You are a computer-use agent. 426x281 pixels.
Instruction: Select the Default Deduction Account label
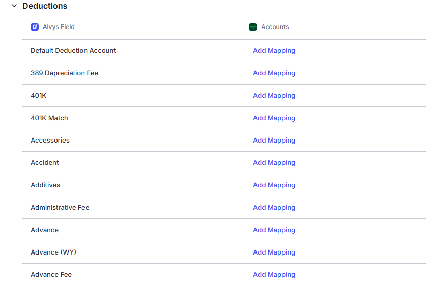point(73,50)
